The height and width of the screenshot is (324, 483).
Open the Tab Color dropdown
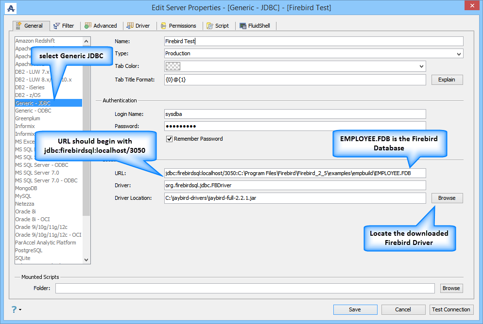click(x=295, y=66)
